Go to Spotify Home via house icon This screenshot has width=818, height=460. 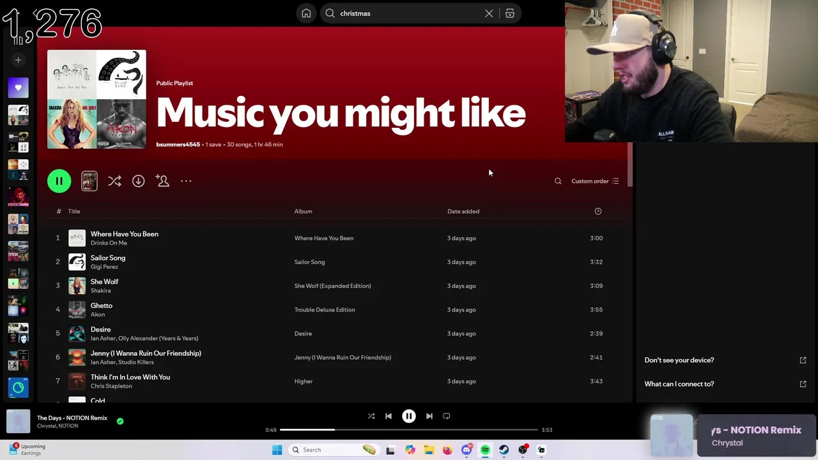(306, 13)
